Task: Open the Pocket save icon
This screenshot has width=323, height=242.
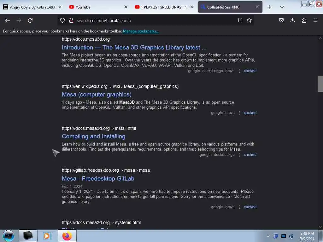Action: pos(281,20)
